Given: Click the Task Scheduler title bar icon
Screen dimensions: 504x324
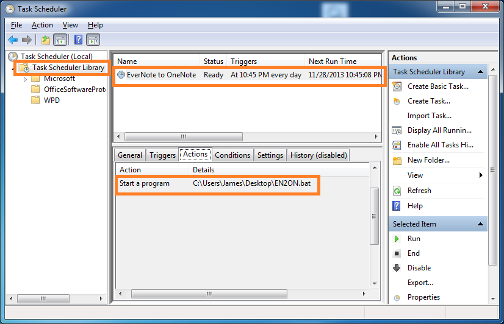Looking at the screenshot, I should click(10, 9).
